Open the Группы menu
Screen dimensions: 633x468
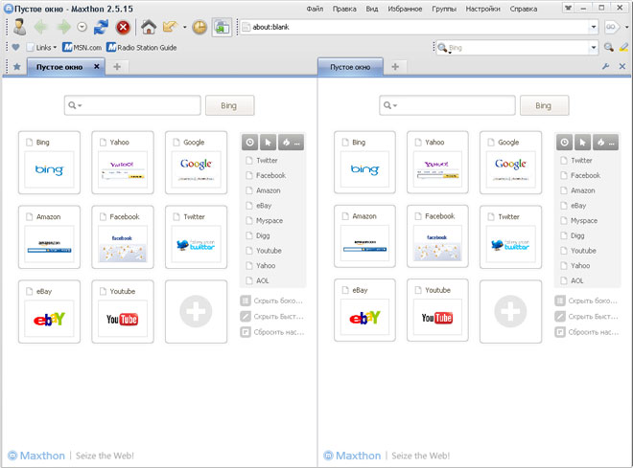pyautogui.click(x=444, y=9)
